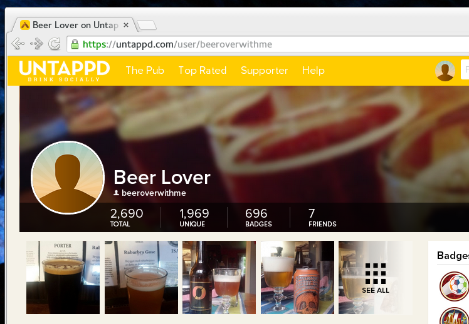Open the 696 Badges stat
This screenshot has width=469, height=324.
coord(258,218)
